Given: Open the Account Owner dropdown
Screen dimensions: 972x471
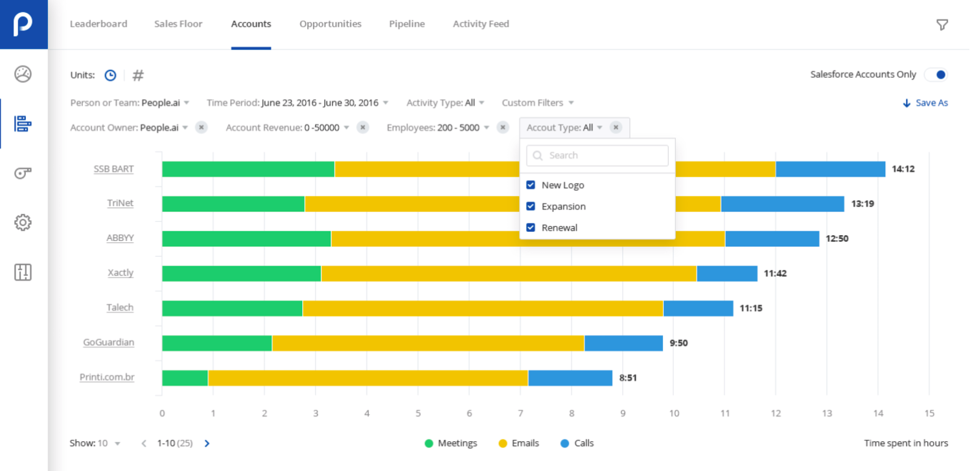Looking at the screenshot, I should [129, 128].
